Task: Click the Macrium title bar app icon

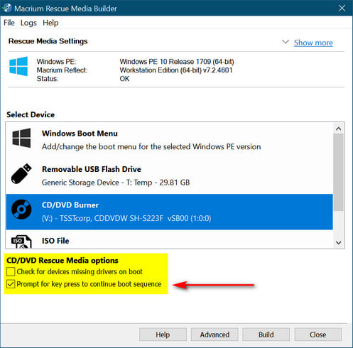Action: point(7,8)
